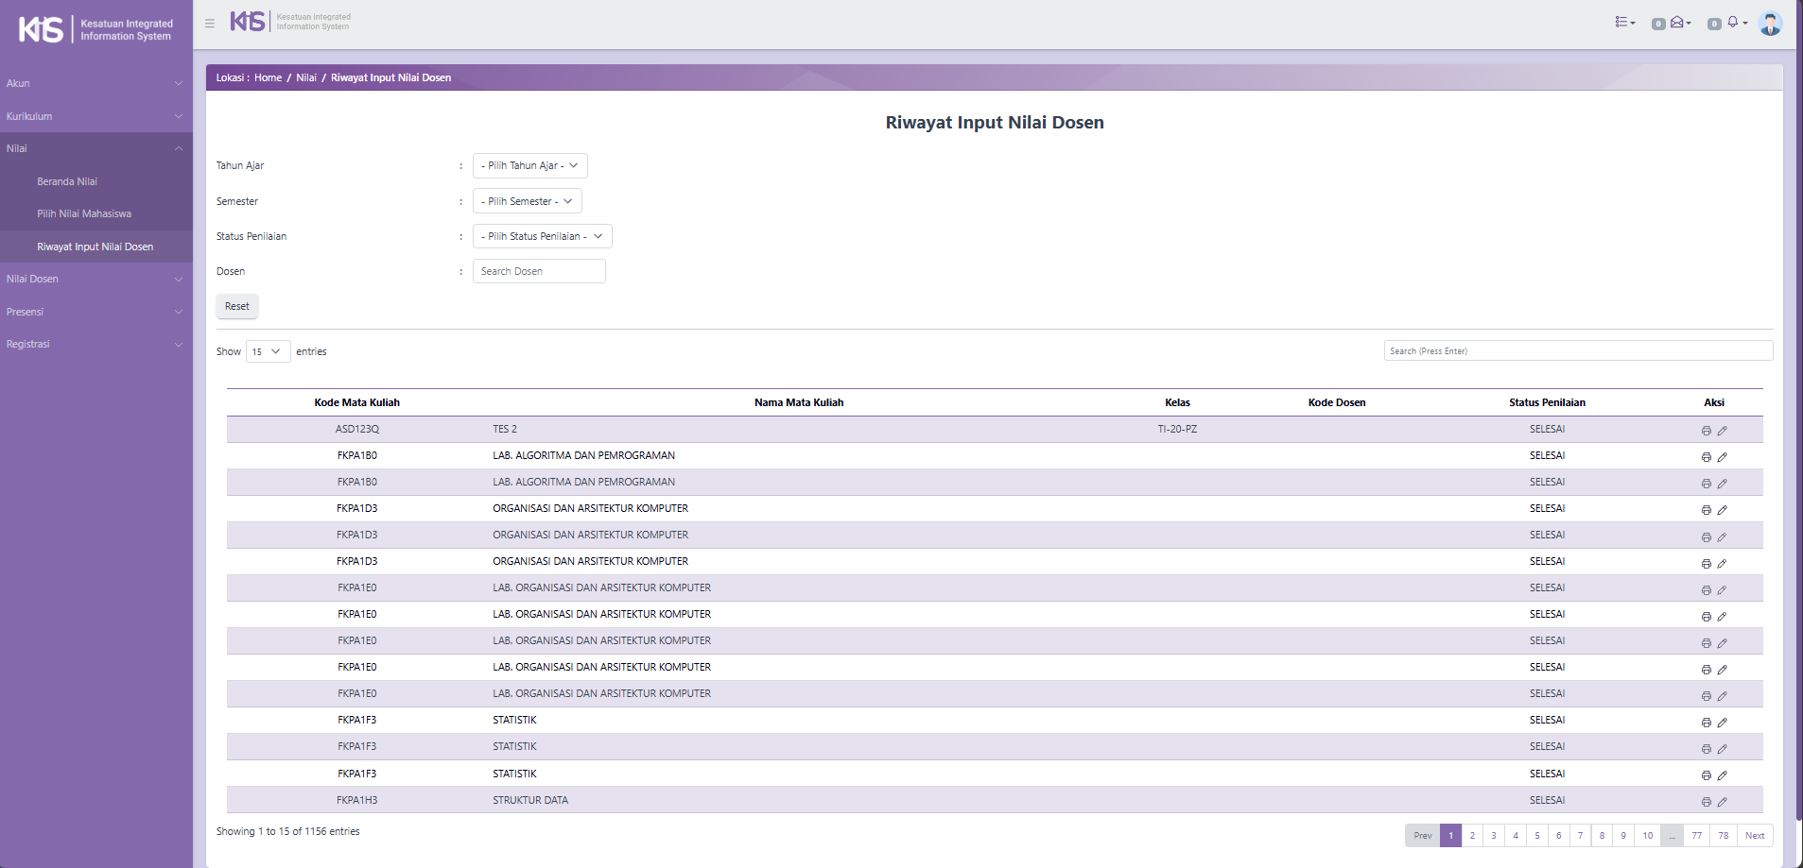Click the hamburger sidebar toggle icon
The width and height of the screenshot is (1803, 868).
coord(210,24)
